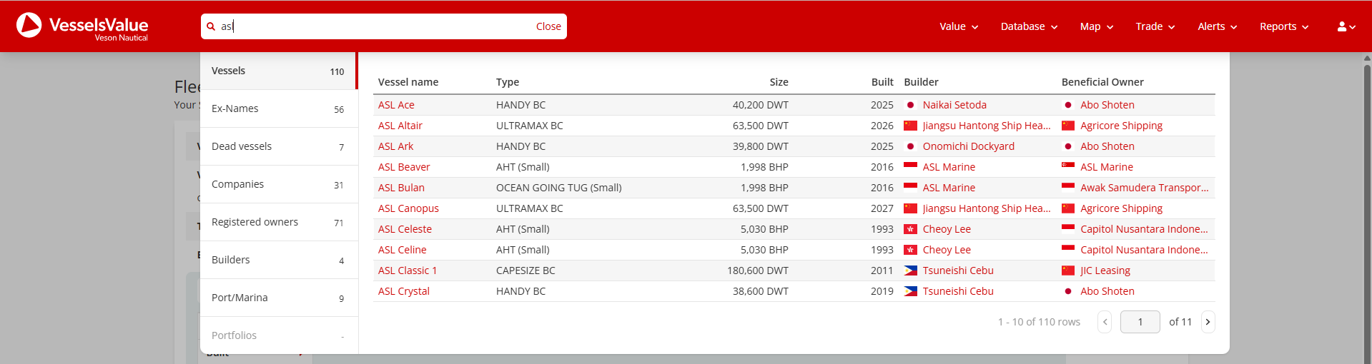Click the Beneficial Owner column header
Viewport: 1372px width, 364px height.
click(x=1102, y=82)
